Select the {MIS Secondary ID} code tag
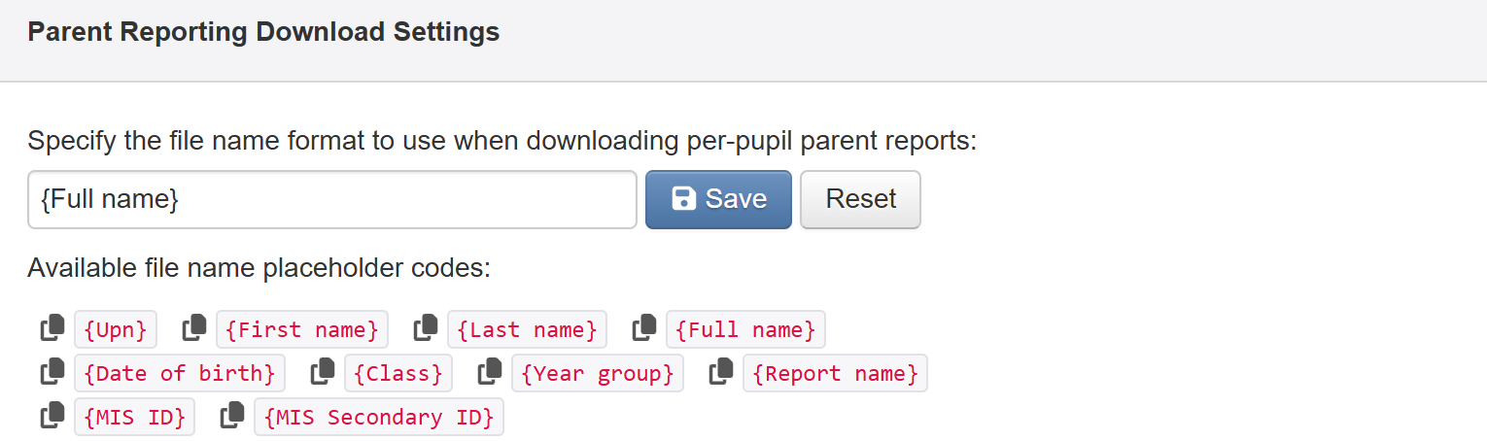 click(x=379, y=418)
